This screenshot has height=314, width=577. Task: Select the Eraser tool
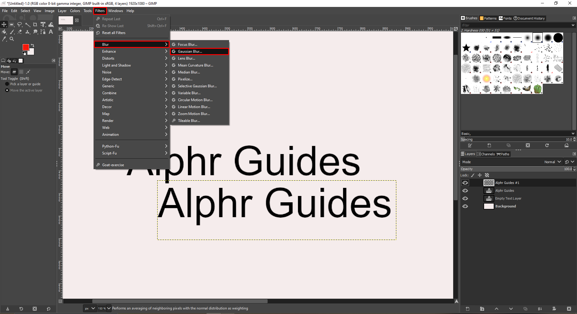point(20,32)
